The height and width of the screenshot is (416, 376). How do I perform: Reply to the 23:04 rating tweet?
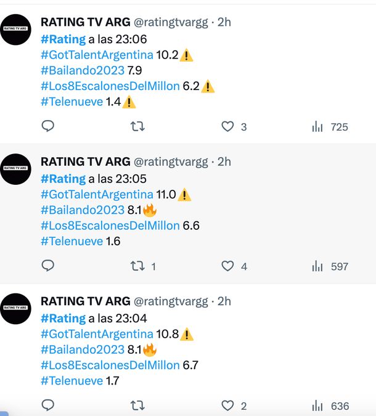48,405
